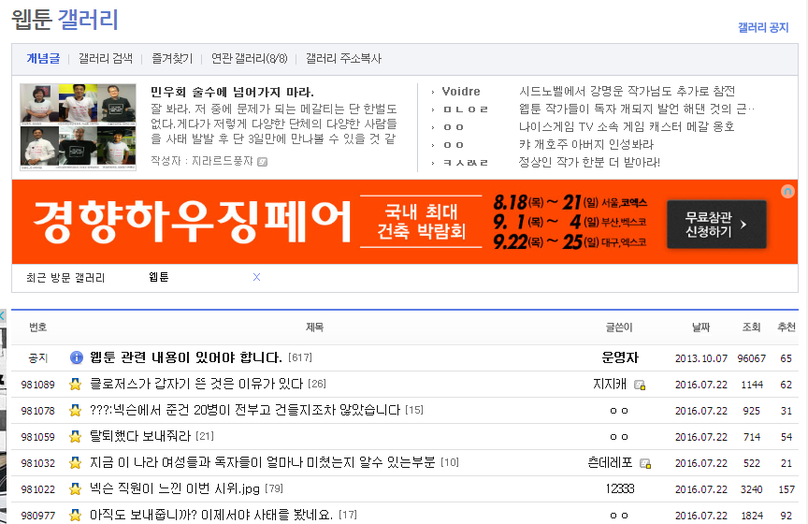
Task: Open post 지금 이 나라 여성들과 독자들이
Action: tap(262, 462)
